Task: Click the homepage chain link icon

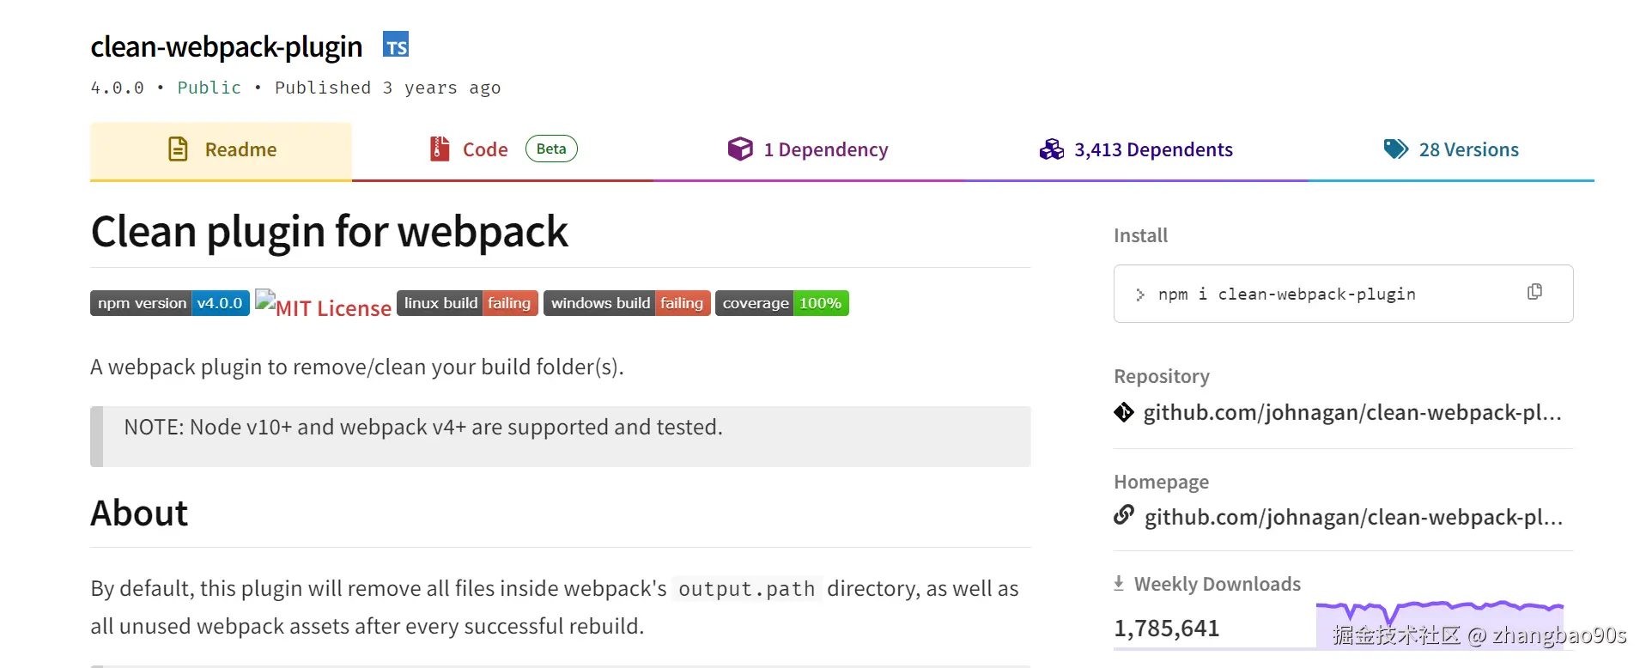Action: [1124, 515]
